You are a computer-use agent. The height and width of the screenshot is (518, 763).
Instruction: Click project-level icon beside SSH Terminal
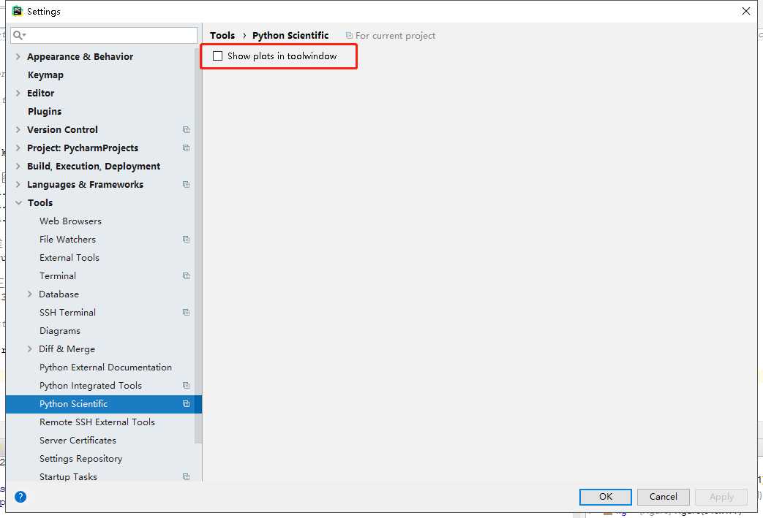pyautogui.click(x=186, y=313)
